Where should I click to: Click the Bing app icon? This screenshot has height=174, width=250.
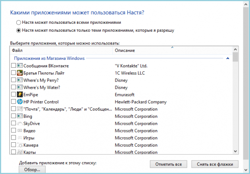pyautogui.click(x=20, y=116)
